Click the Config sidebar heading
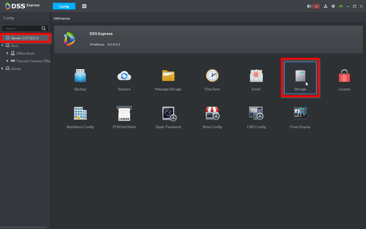This screenshot has width=366, height=229. point(9,18)
